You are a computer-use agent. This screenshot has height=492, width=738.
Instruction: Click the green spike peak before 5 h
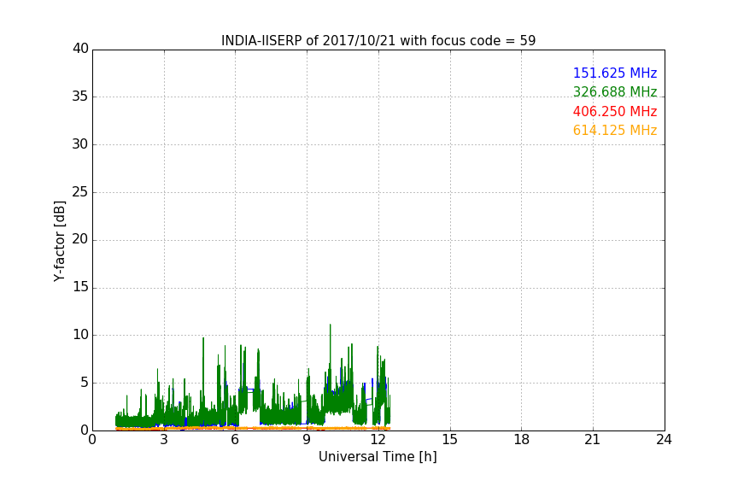click(x=203, y=338)
